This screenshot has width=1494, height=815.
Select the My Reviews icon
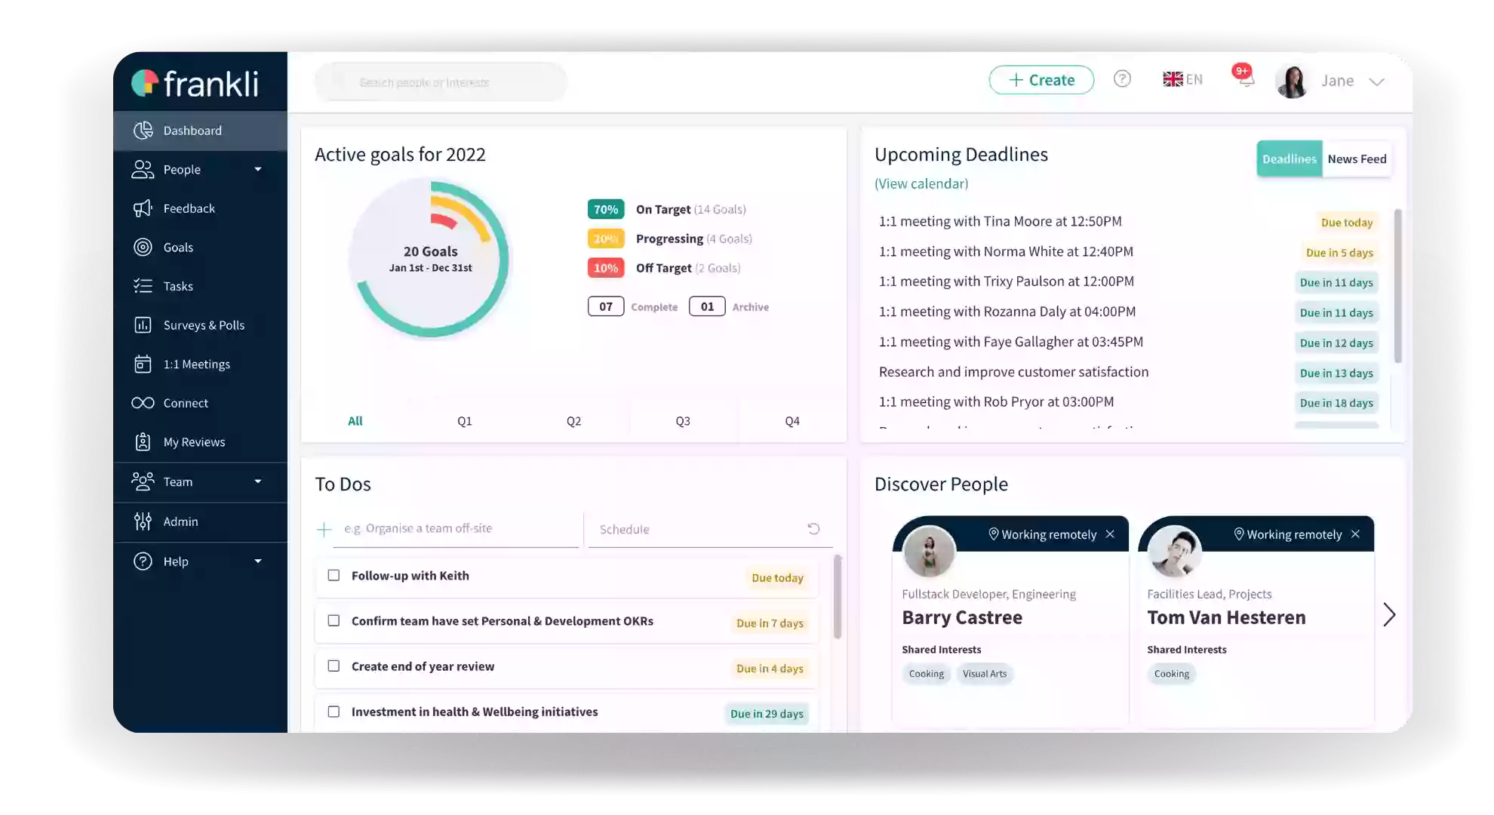[x=143, y=441]
